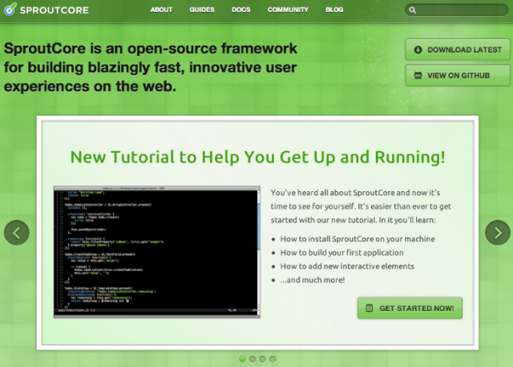Click the document icon in Get Started Now
513x367 pixels.
[369, 308]
